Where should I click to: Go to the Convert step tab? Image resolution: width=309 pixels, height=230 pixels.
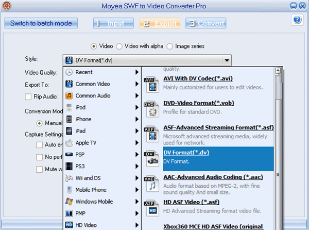coord(205,23)
